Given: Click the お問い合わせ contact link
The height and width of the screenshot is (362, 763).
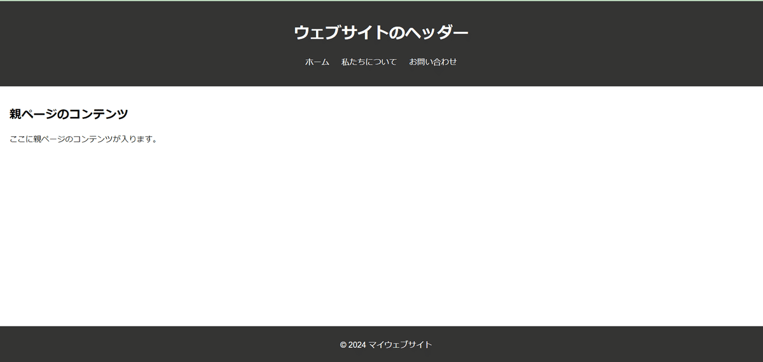Looking at the screenshot, I should (x=433, y=62).
